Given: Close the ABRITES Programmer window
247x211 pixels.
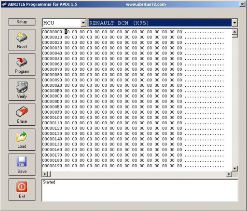Looking at the screenshot, I should coord(242,4).
